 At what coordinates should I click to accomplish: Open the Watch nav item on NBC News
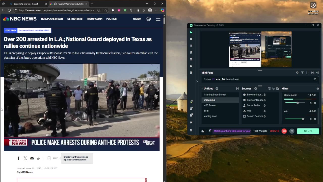click(x=137, y=19)
